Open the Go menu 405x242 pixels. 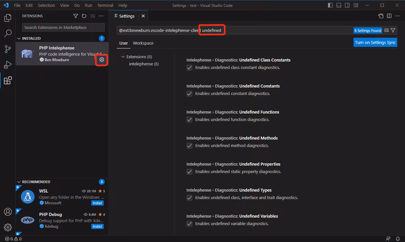77,5
